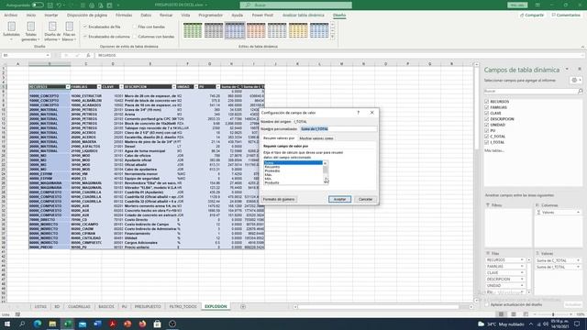Click the Aceptar button in dialog
The image size is (587, 330).
pyautogui.click(x=339, y=200)
